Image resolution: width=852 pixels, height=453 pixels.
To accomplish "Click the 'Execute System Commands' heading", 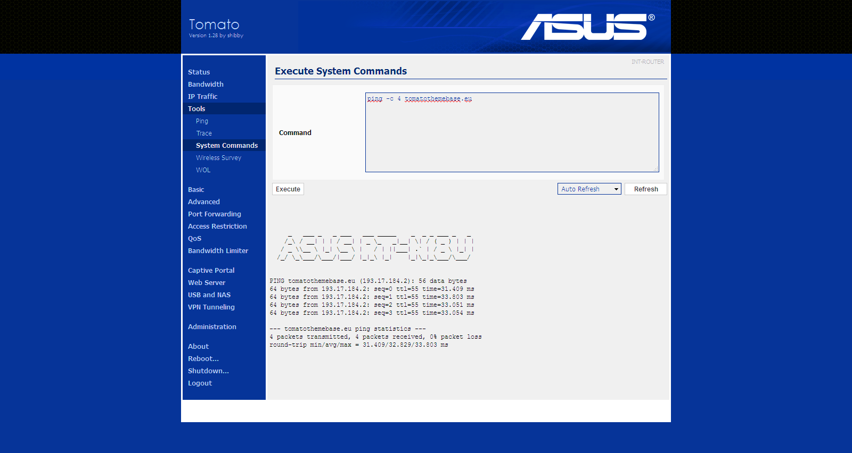I will [x=341, y=71].
